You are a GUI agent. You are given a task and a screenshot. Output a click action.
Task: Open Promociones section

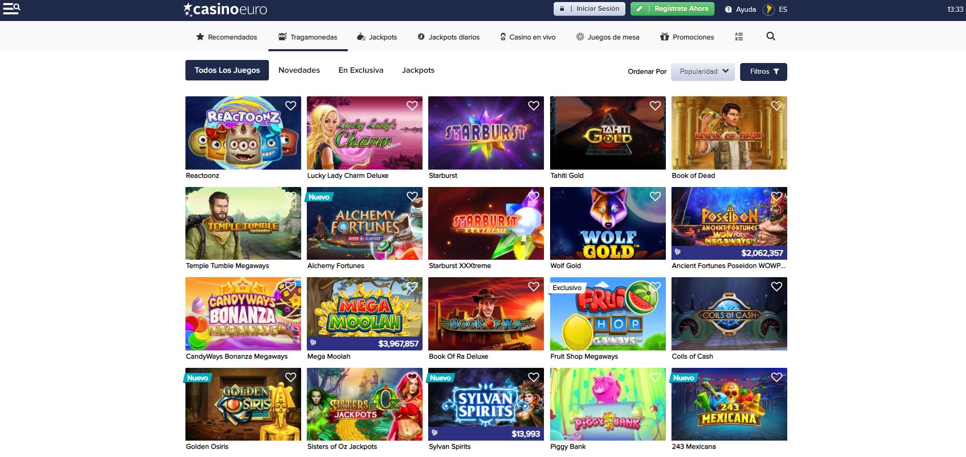click(x=687, y=37)
